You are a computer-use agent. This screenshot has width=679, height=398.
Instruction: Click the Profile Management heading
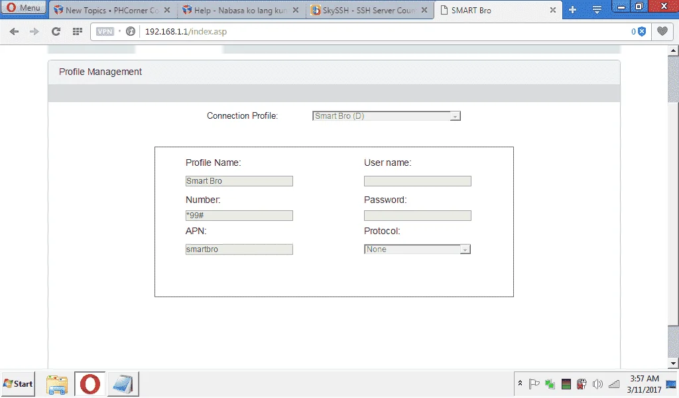tap(101, 72)
